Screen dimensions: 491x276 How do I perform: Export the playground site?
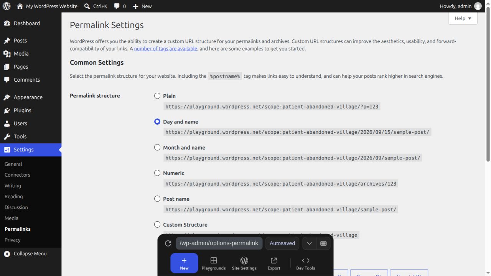(x=274, y=263)
